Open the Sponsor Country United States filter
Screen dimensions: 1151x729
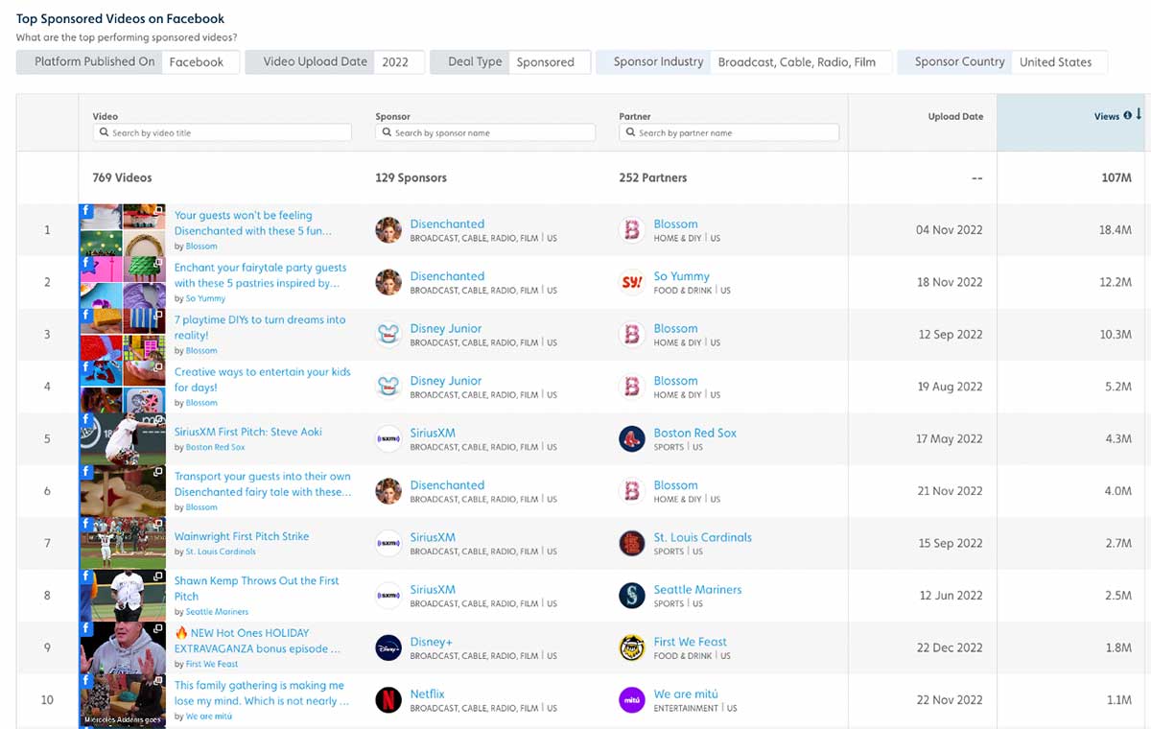coord(1055,62)
